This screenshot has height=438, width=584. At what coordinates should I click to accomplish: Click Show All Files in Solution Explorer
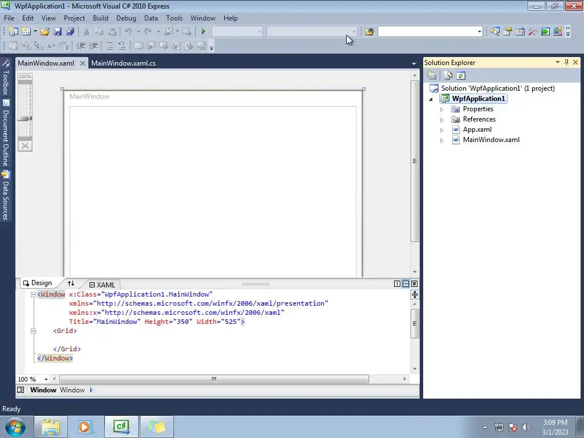448,76
